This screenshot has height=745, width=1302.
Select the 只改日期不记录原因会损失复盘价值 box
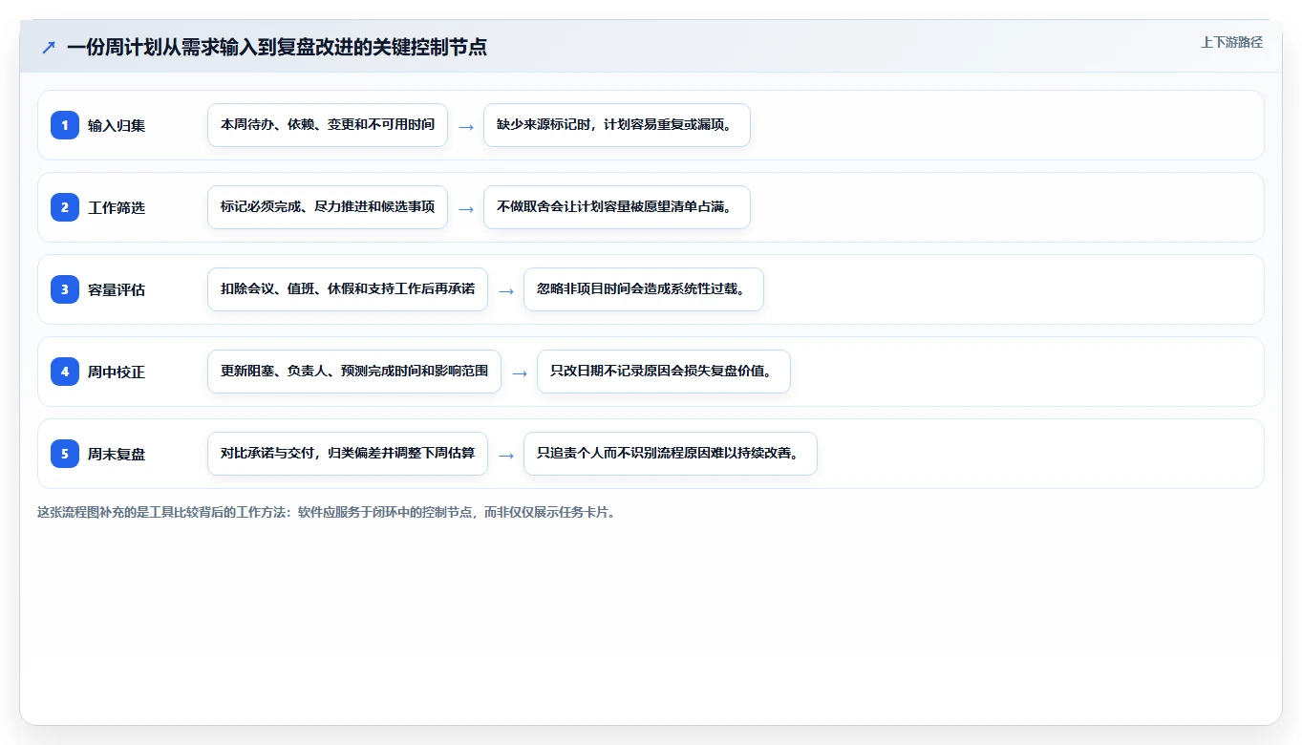point(664,372)
